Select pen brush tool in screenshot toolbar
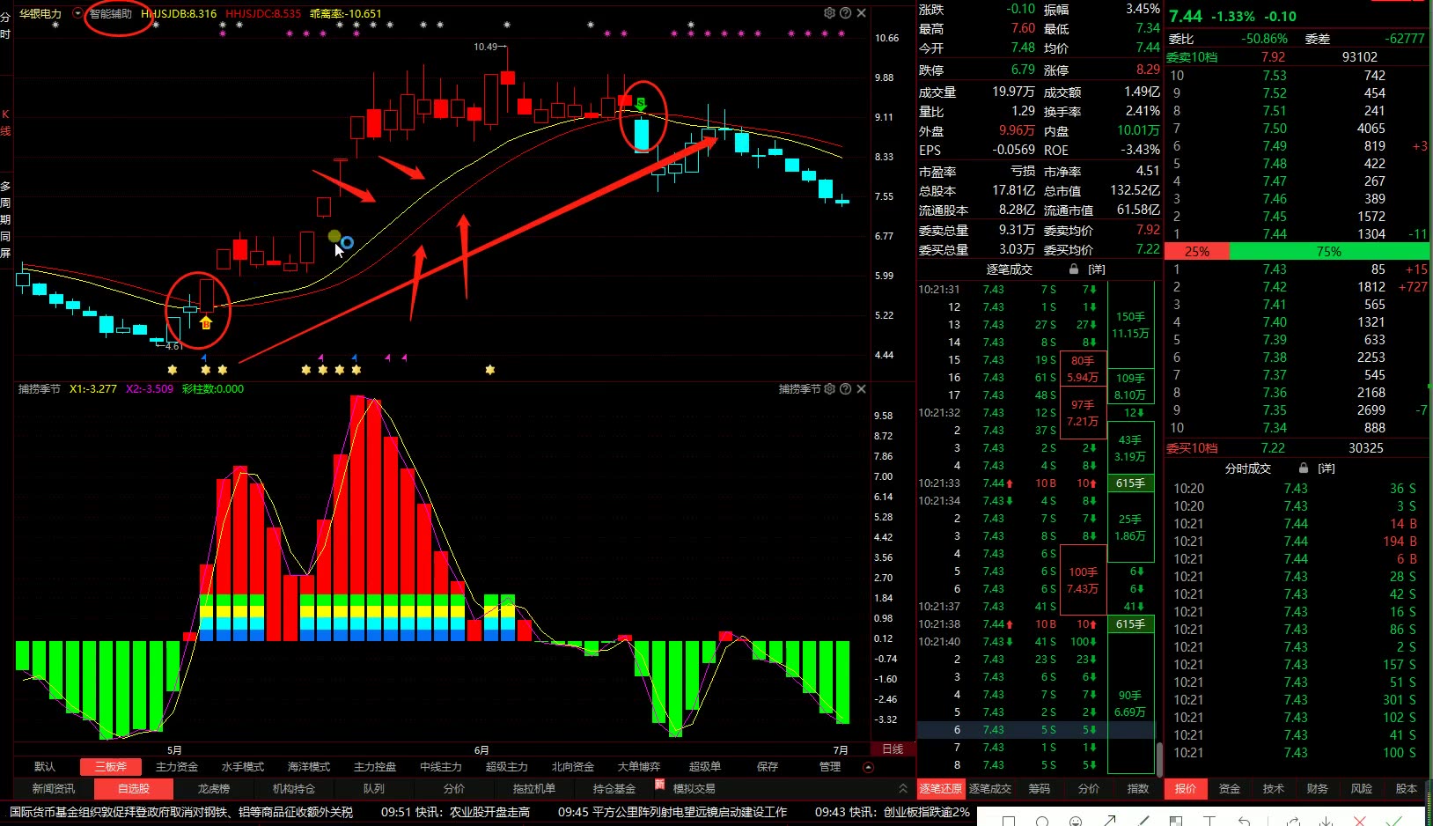The image size is (1433, 826). click(x=1143, y=821)
